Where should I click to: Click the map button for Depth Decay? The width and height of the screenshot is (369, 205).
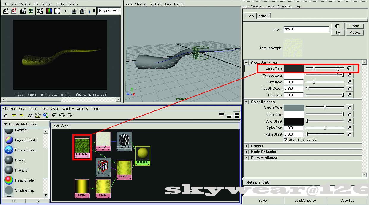pyautogui.click(x=349, y=89)
